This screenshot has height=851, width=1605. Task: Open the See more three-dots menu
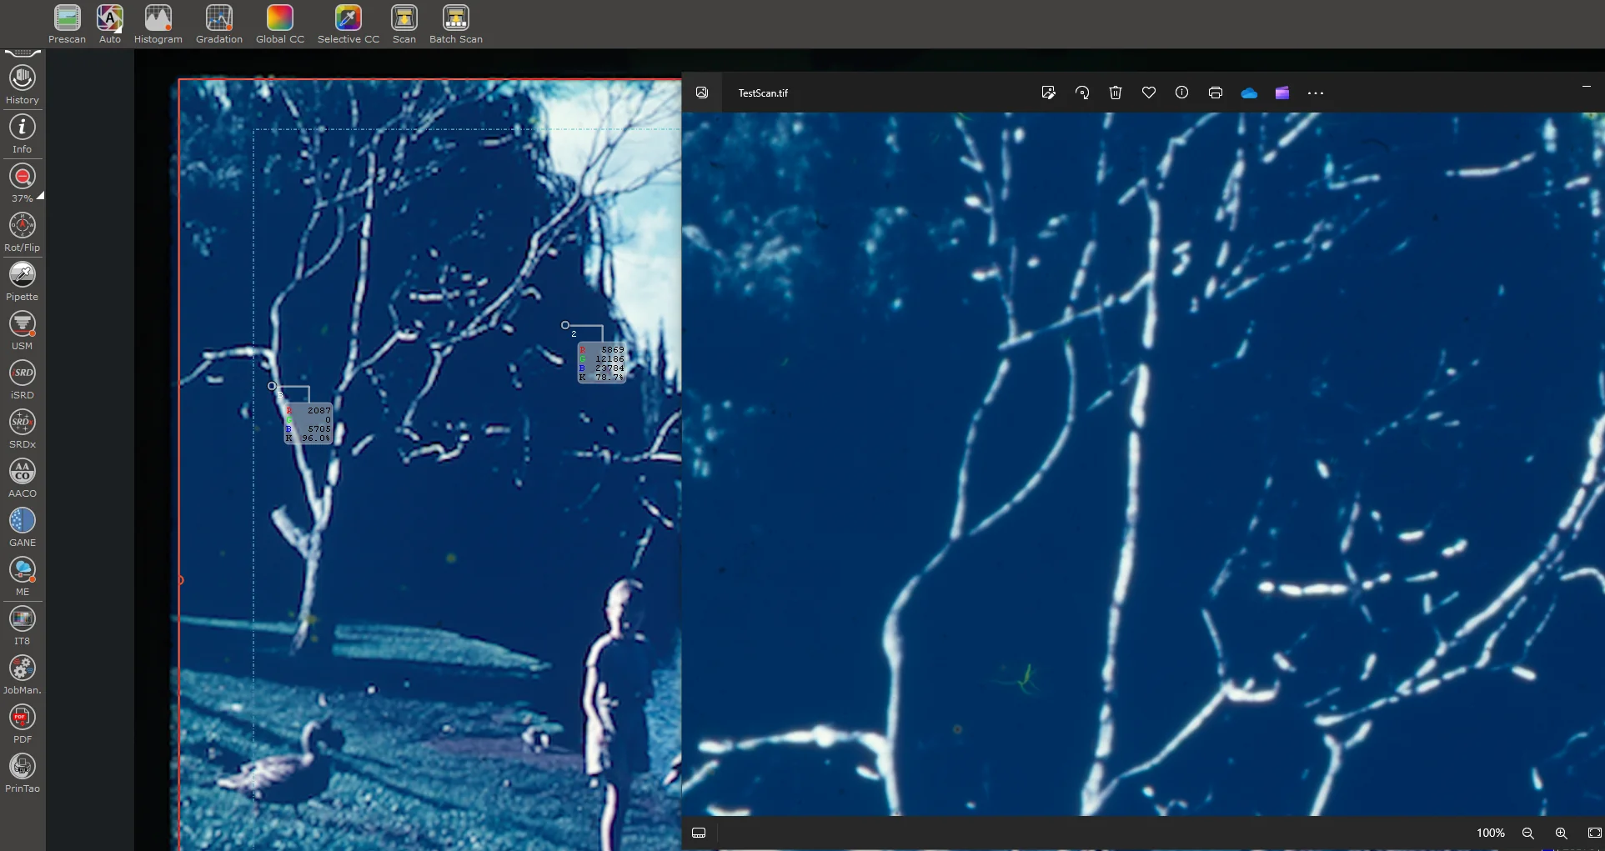click(x=1316, y=93)
